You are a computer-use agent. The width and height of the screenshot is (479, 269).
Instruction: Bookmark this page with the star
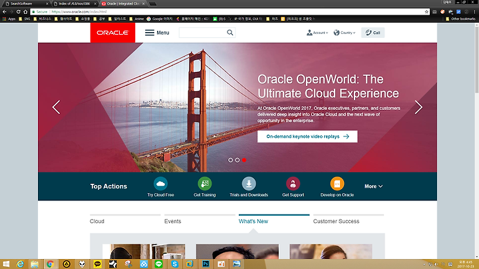pyautogui.click(x=426, y=11)
